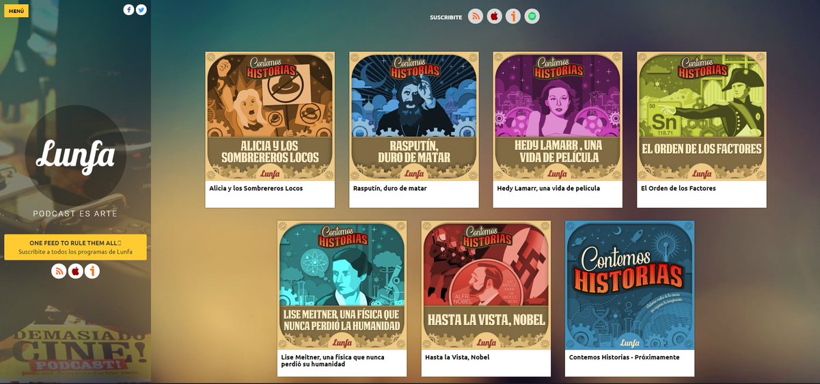Screen dimensions: 820x384
Task: Click the sidebar RSS feed icon
Action: pos(59,271)
